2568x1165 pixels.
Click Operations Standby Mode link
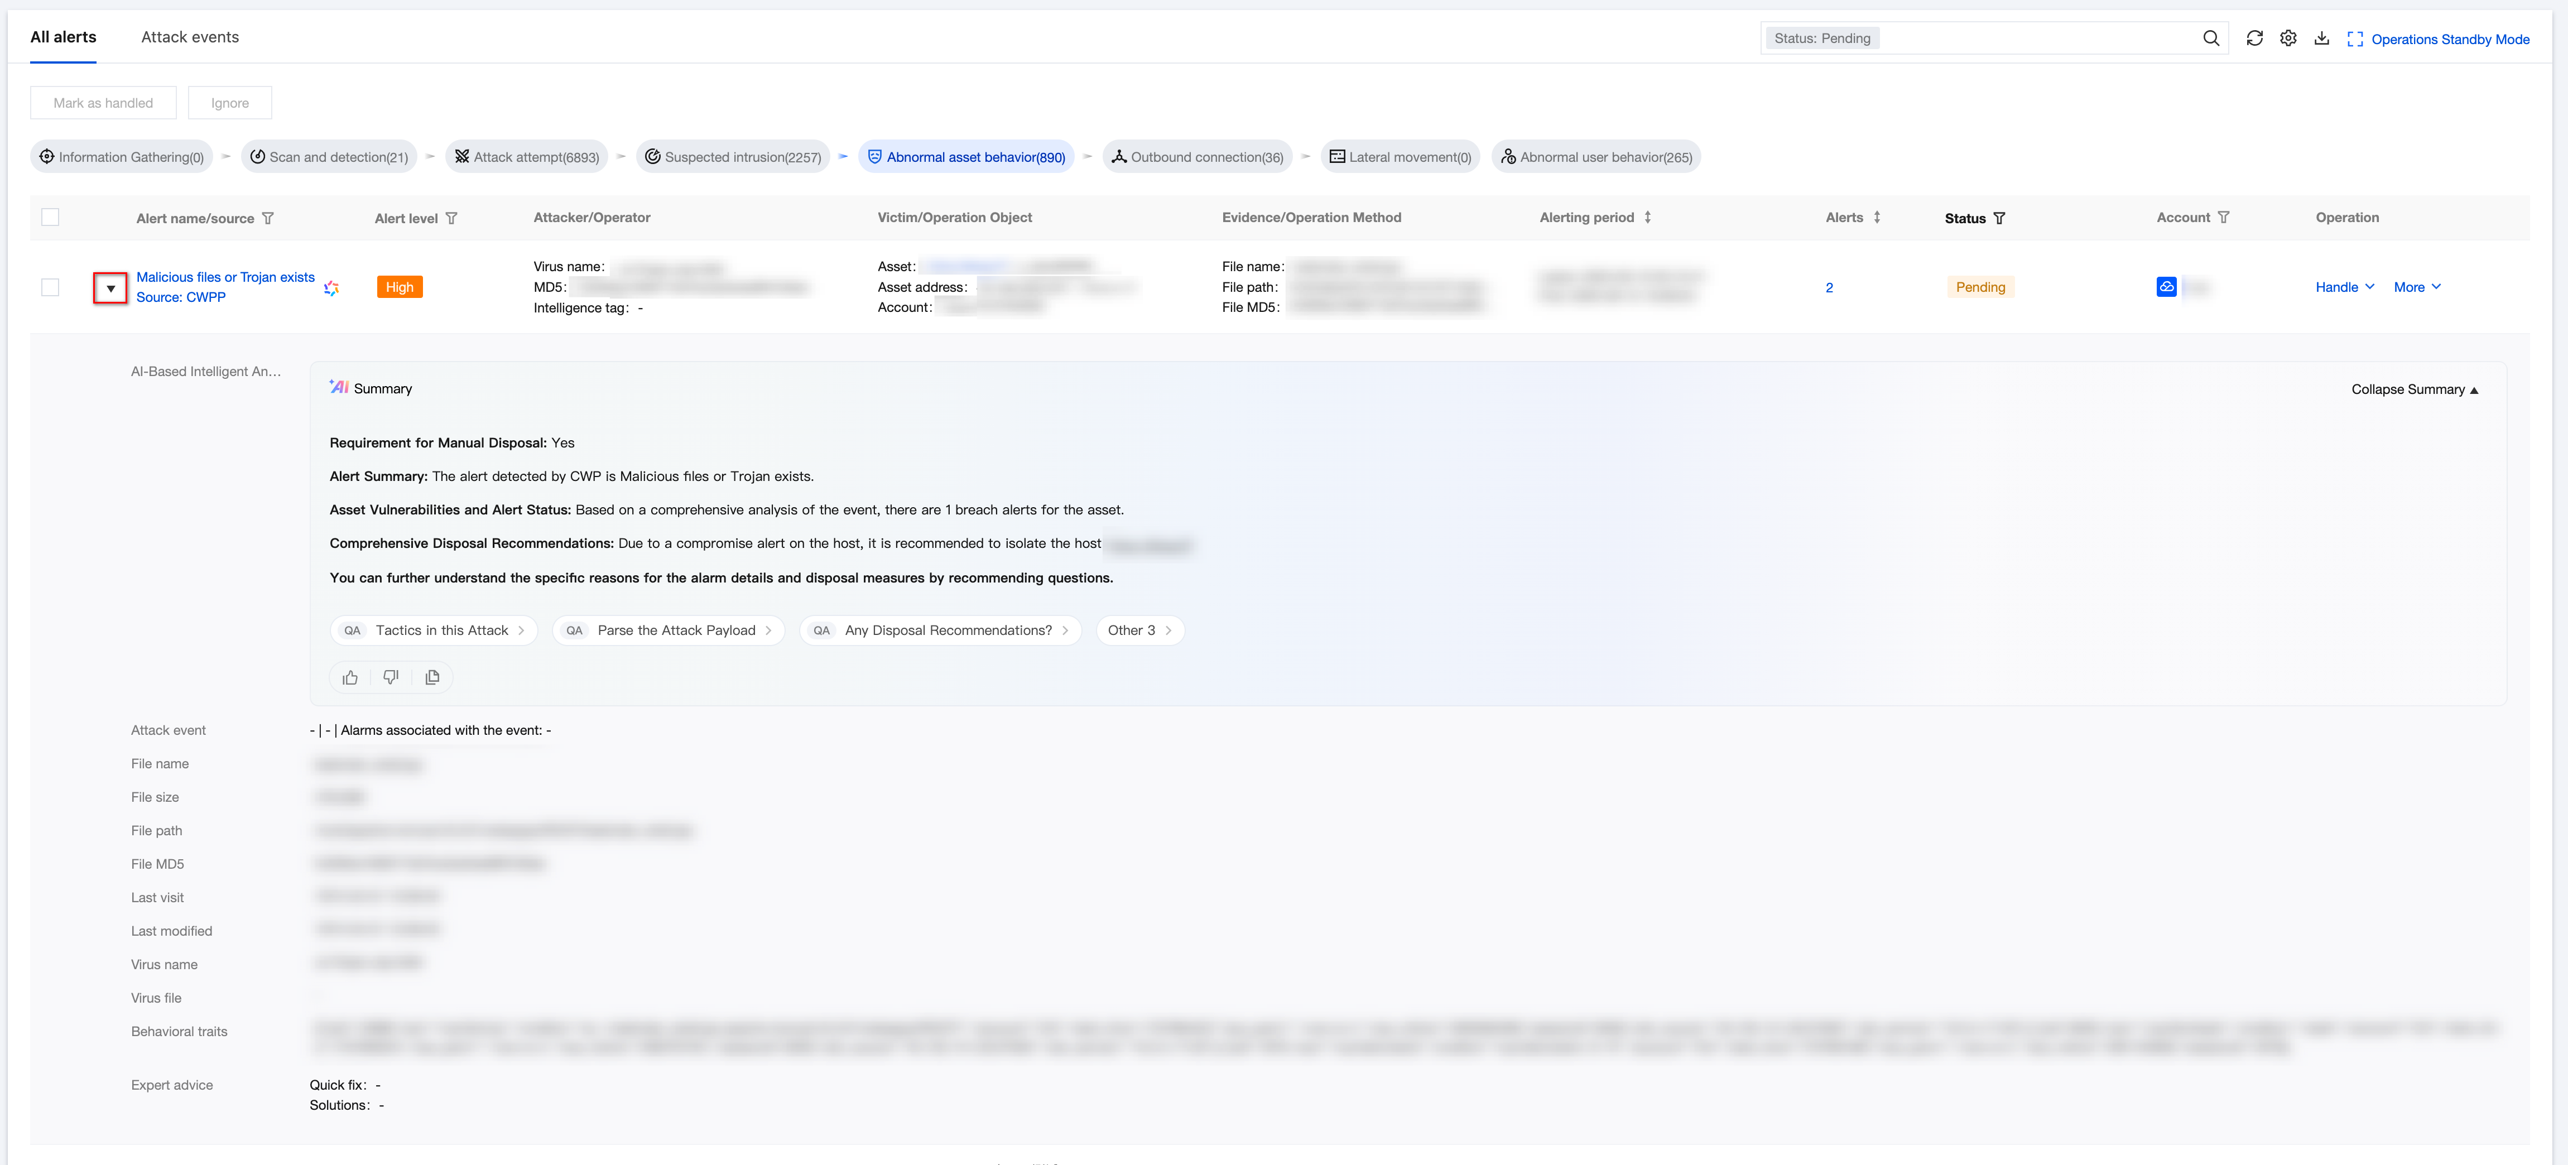point(2439,39)
